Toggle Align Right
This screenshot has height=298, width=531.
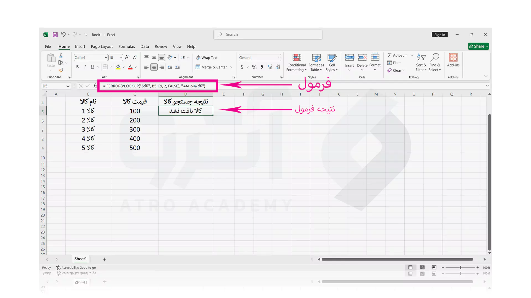162,67
